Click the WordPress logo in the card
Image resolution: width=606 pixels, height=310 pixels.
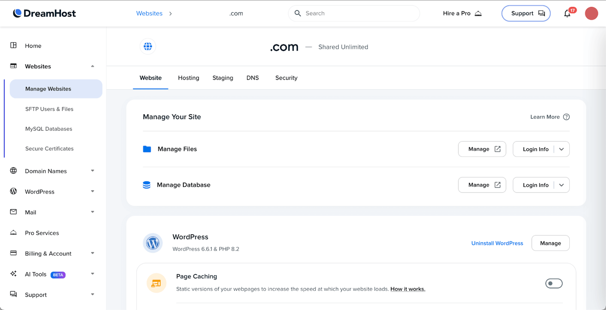[x=153, y=243]
